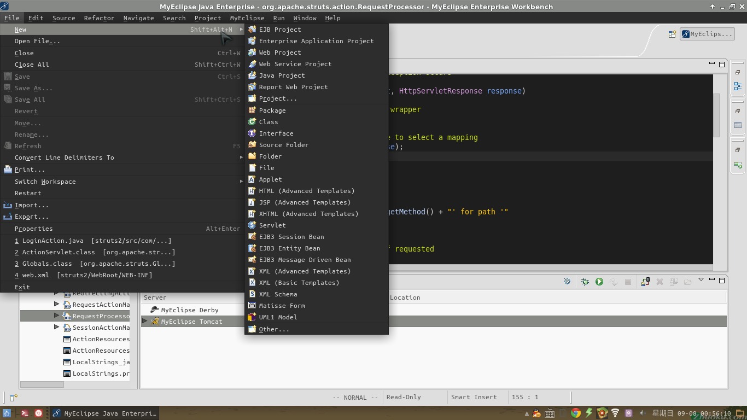
Task: Click Import... in File menu
Action: [x=122, y=205]
